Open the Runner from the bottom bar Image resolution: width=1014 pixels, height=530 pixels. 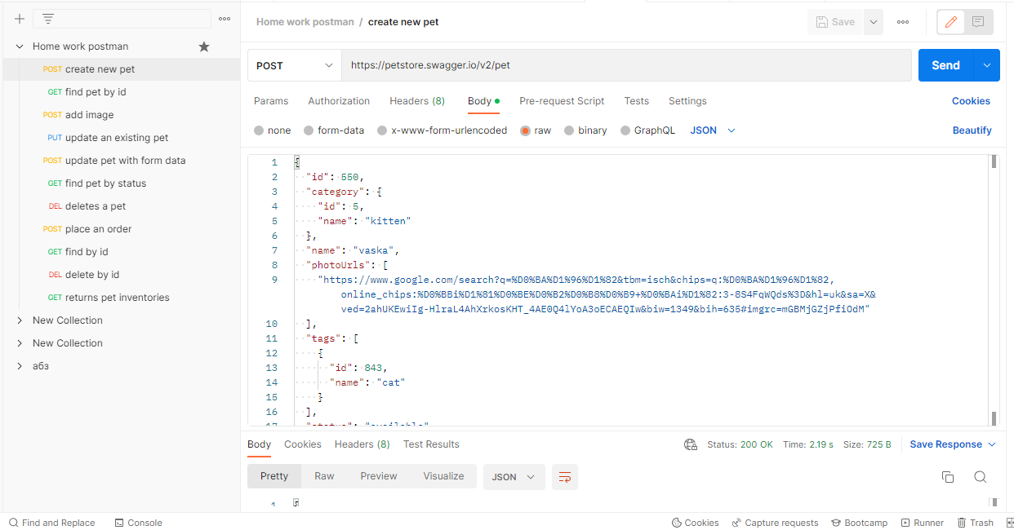(x=923, y=522)
